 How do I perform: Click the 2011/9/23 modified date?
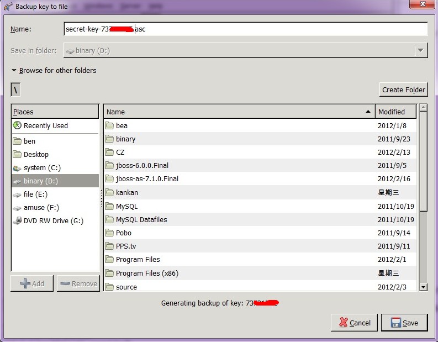[394, 139]
